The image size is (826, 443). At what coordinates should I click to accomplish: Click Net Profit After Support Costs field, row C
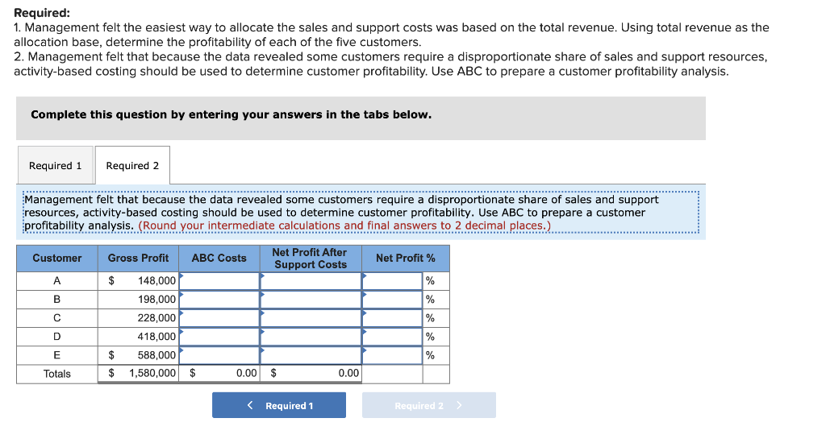pyautogui.click(x=311, y=318)
